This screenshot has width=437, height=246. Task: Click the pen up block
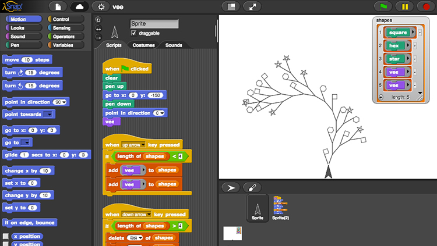tap(114, 86)
